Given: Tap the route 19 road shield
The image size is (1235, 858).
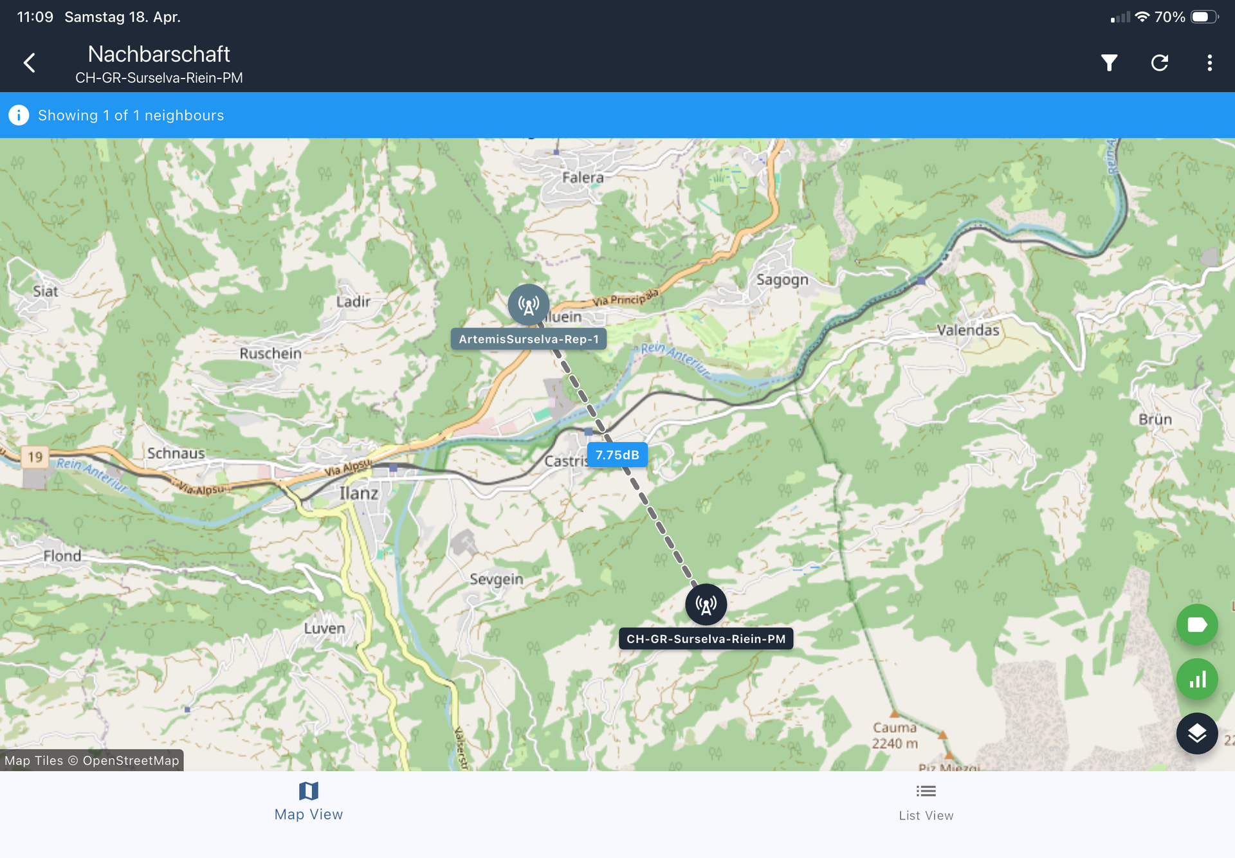Looking at the screenshot, I should pyautogui.click(x=35, y=457).
